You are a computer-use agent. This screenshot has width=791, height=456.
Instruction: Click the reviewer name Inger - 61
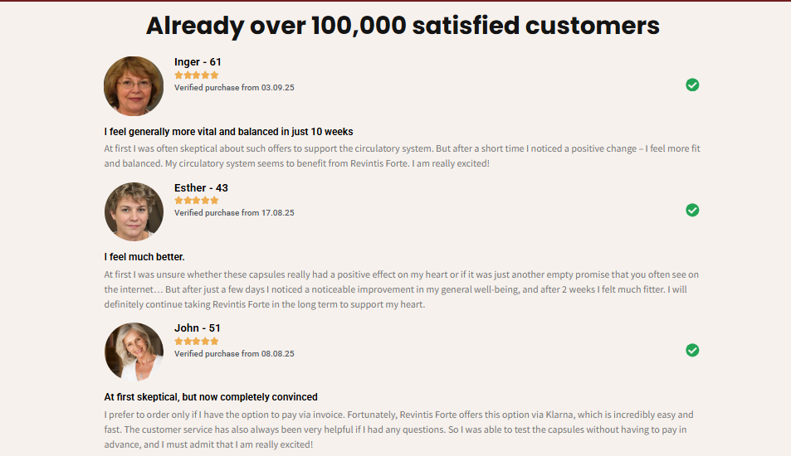click(x=198, y=62)
